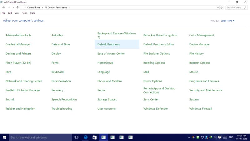The width and height of the screenshot is (250, 141).
Task: Expand the address bar history dropdown
Action: (217, 8)
